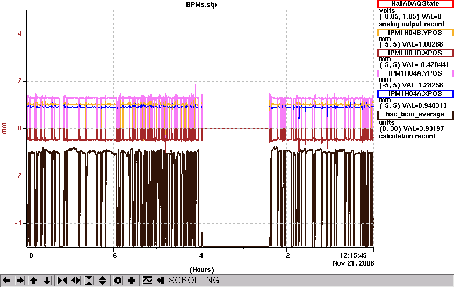Click the Nov 21, 2008 date label
454x287 pixels.
pyautogui.click(x=353, y=263)
